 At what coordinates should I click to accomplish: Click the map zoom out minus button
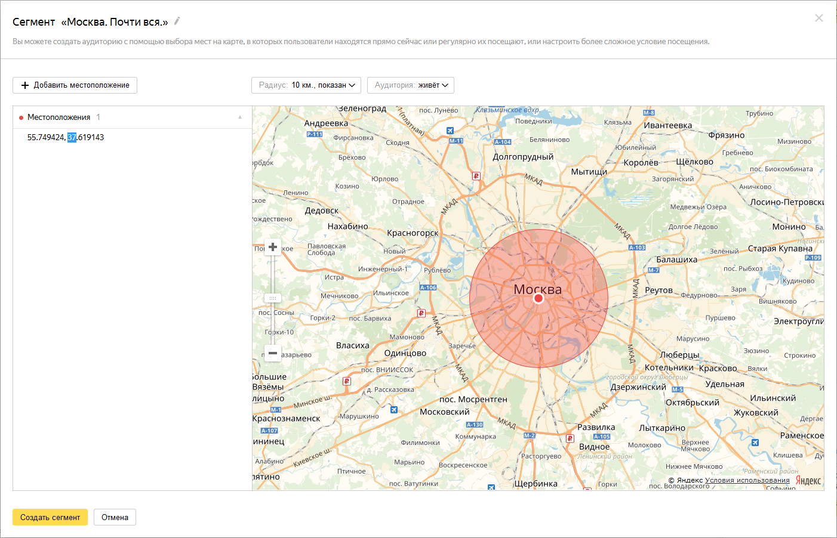[x=273, y=353]
